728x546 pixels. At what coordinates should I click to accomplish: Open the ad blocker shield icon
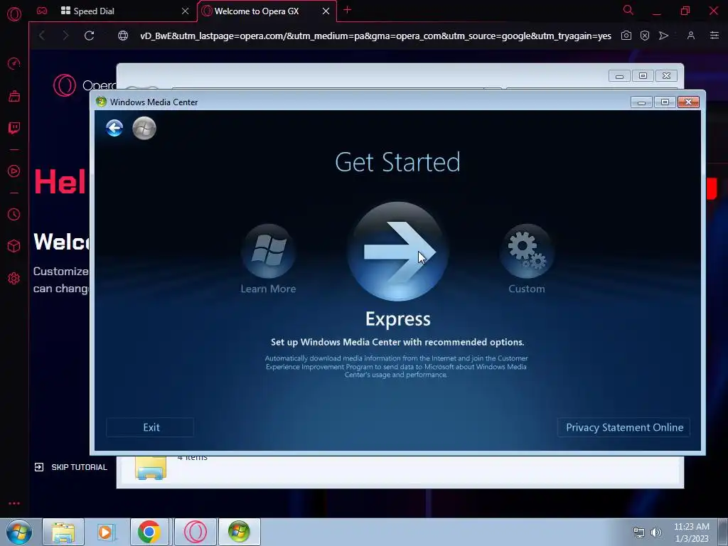(644, 36)
